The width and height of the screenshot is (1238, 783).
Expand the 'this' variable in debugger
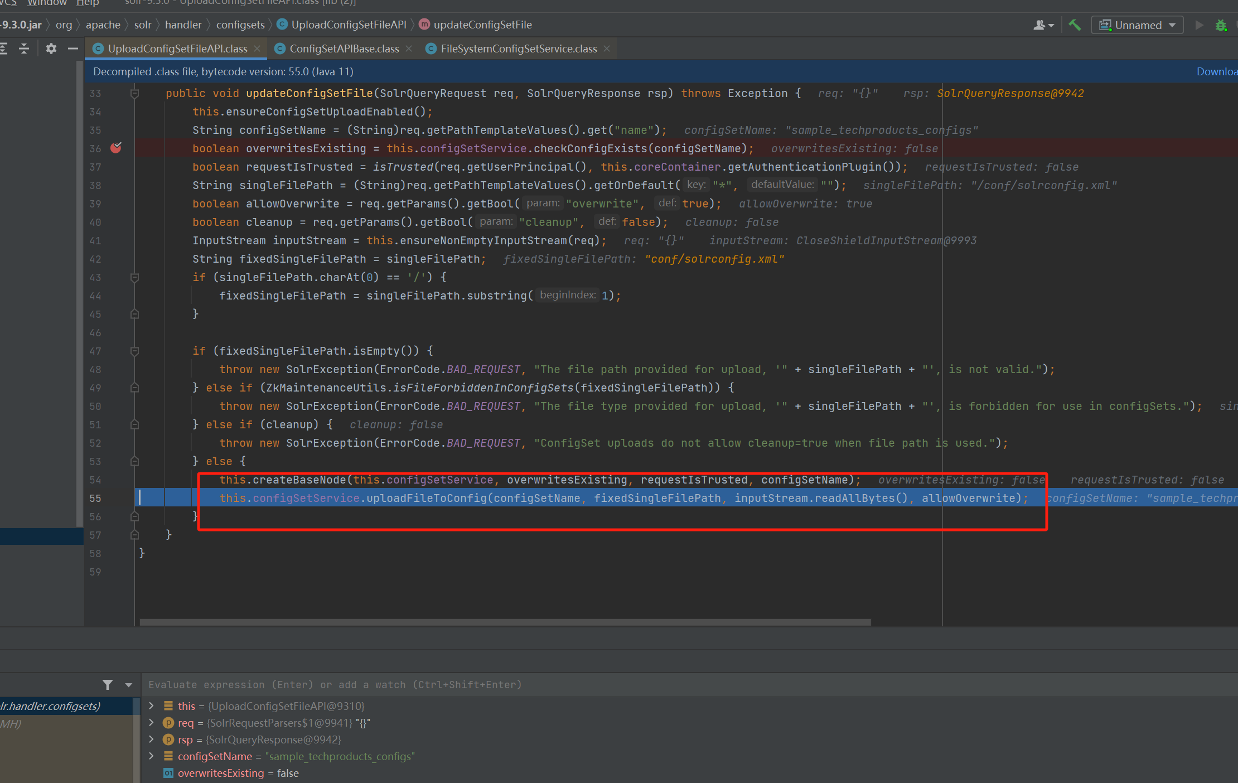tap(151, 706)
